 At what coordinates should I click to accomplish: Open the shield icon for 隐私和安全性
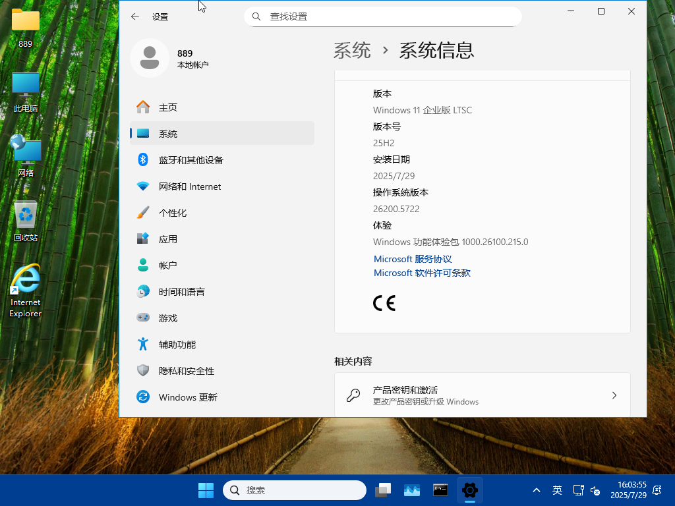143,370
